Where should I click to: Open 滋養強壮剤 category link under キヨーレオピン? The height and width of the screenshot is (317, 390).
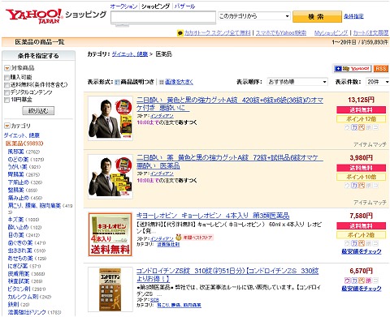click(168, 245)
